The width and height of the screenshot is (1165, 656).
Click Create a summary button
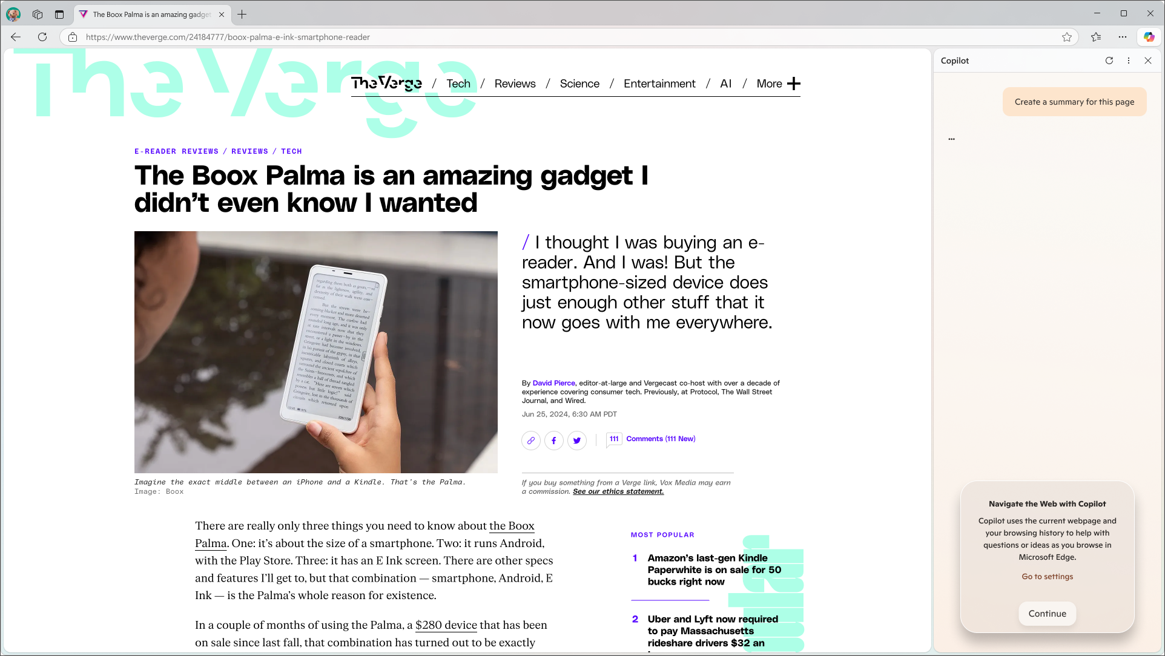1075,102
